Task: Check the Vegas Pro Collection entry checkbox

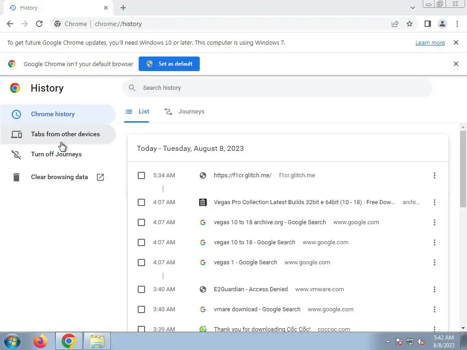Action: coord(141,202)
